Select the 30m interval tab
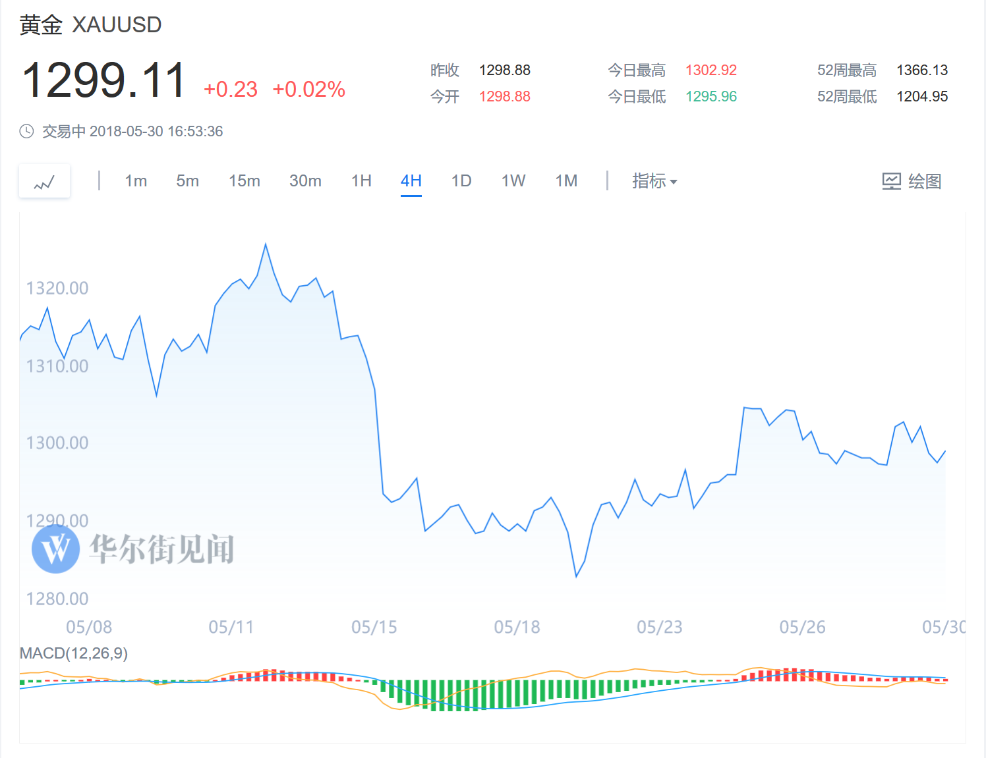This screenshot has height=758, width=986. coord(305,181)
